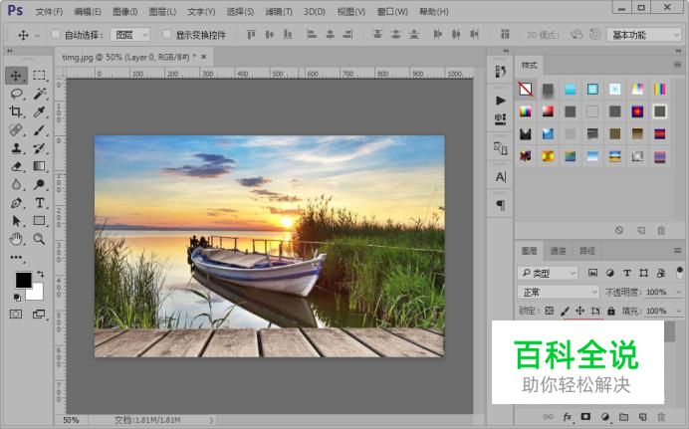
Task: Change the screen mode
Action: tap(39, 314)
